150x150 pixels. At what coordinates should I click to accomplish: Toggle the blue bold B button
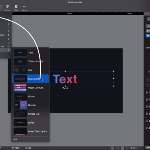[x=148, y=35]
